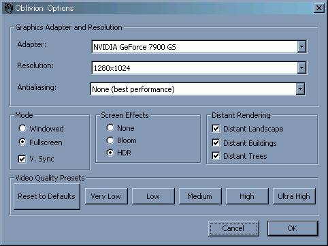Click the Oblivion helmet icon in title bar
Viewport: 328px width, 246px height.
(9, 8)
